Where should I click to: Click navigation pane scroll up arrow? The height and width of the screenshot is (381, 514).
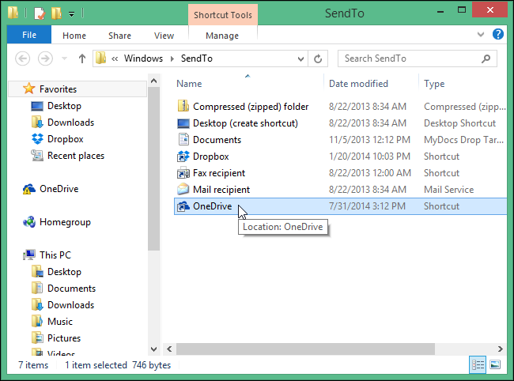pos(153,81)
